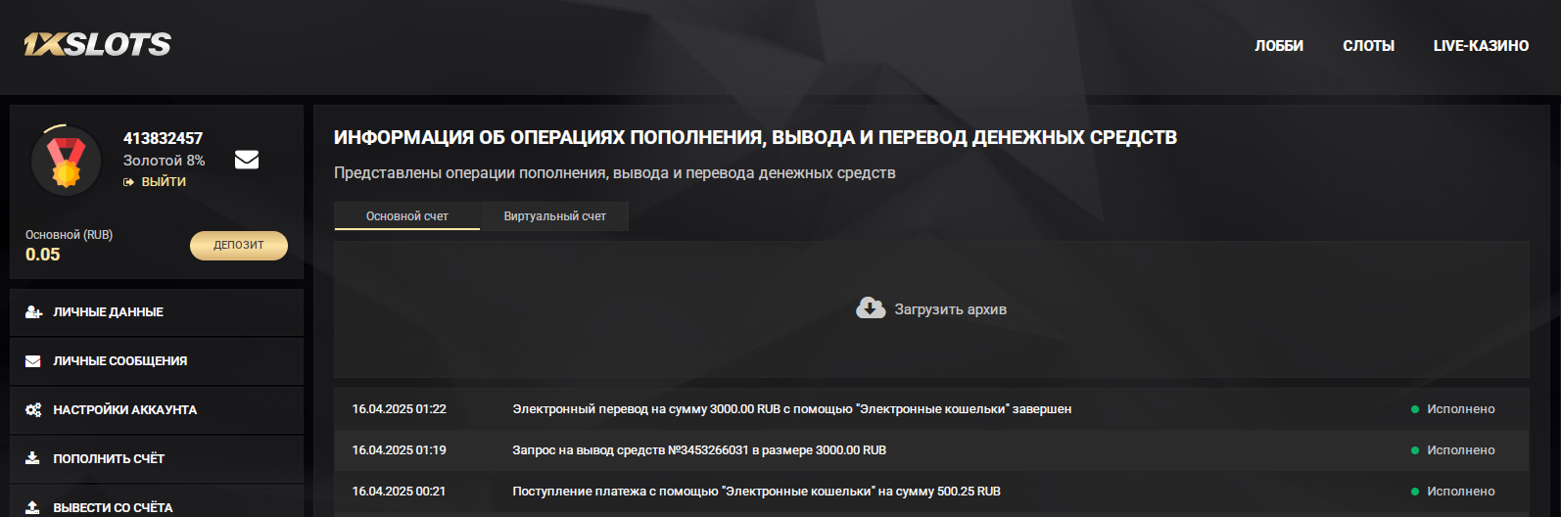
Task: Click the Загрузить архив link
Action: tap(950, 309)
